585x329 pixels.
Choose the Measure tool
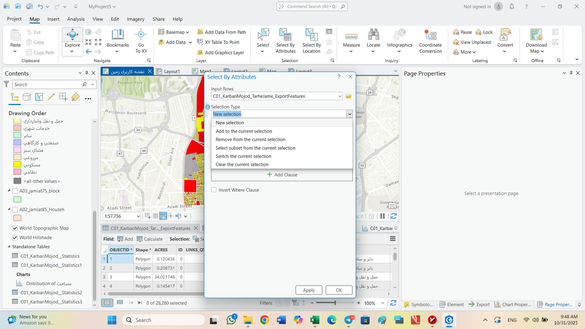(351, 41)
